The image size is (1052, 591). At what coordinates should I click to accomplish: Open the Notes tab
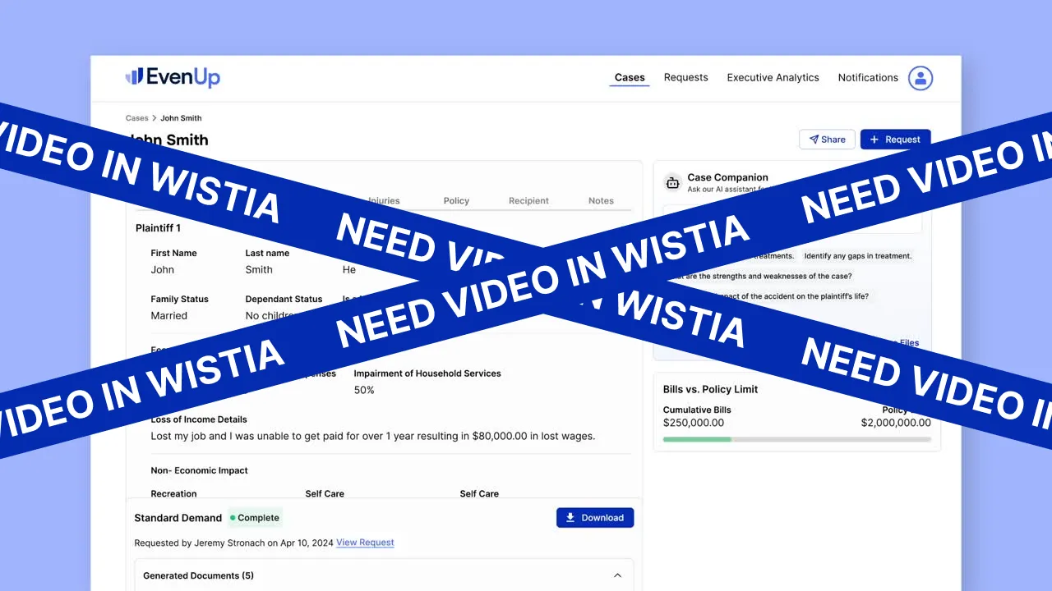(x=601, y=201)
